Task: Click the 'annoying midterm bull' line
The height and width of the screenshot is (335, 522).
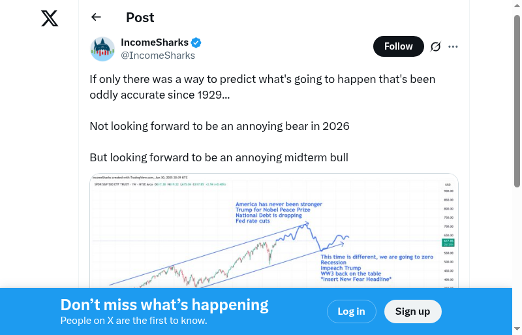Action: click(x=219, y=157)
